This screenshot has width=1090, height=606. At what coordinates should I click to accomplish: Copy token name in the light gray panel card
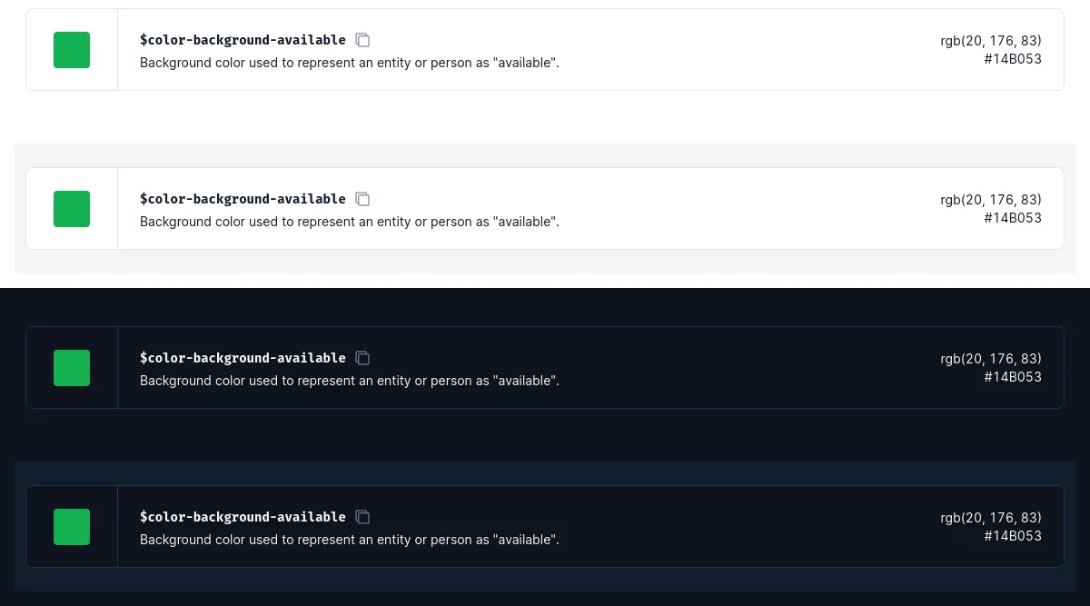tap(362, 199)
